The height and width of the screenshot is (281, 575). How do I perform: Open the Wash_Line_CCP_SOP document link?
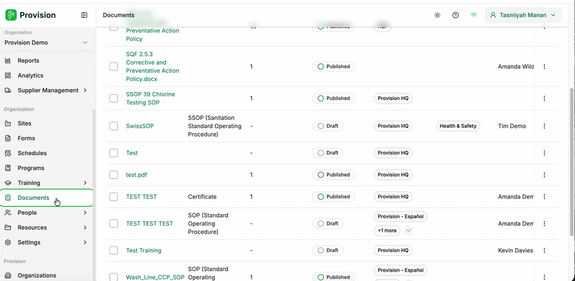(155, 277)
